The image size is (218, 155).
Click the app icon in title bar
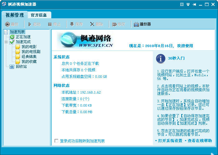(4, 4)
